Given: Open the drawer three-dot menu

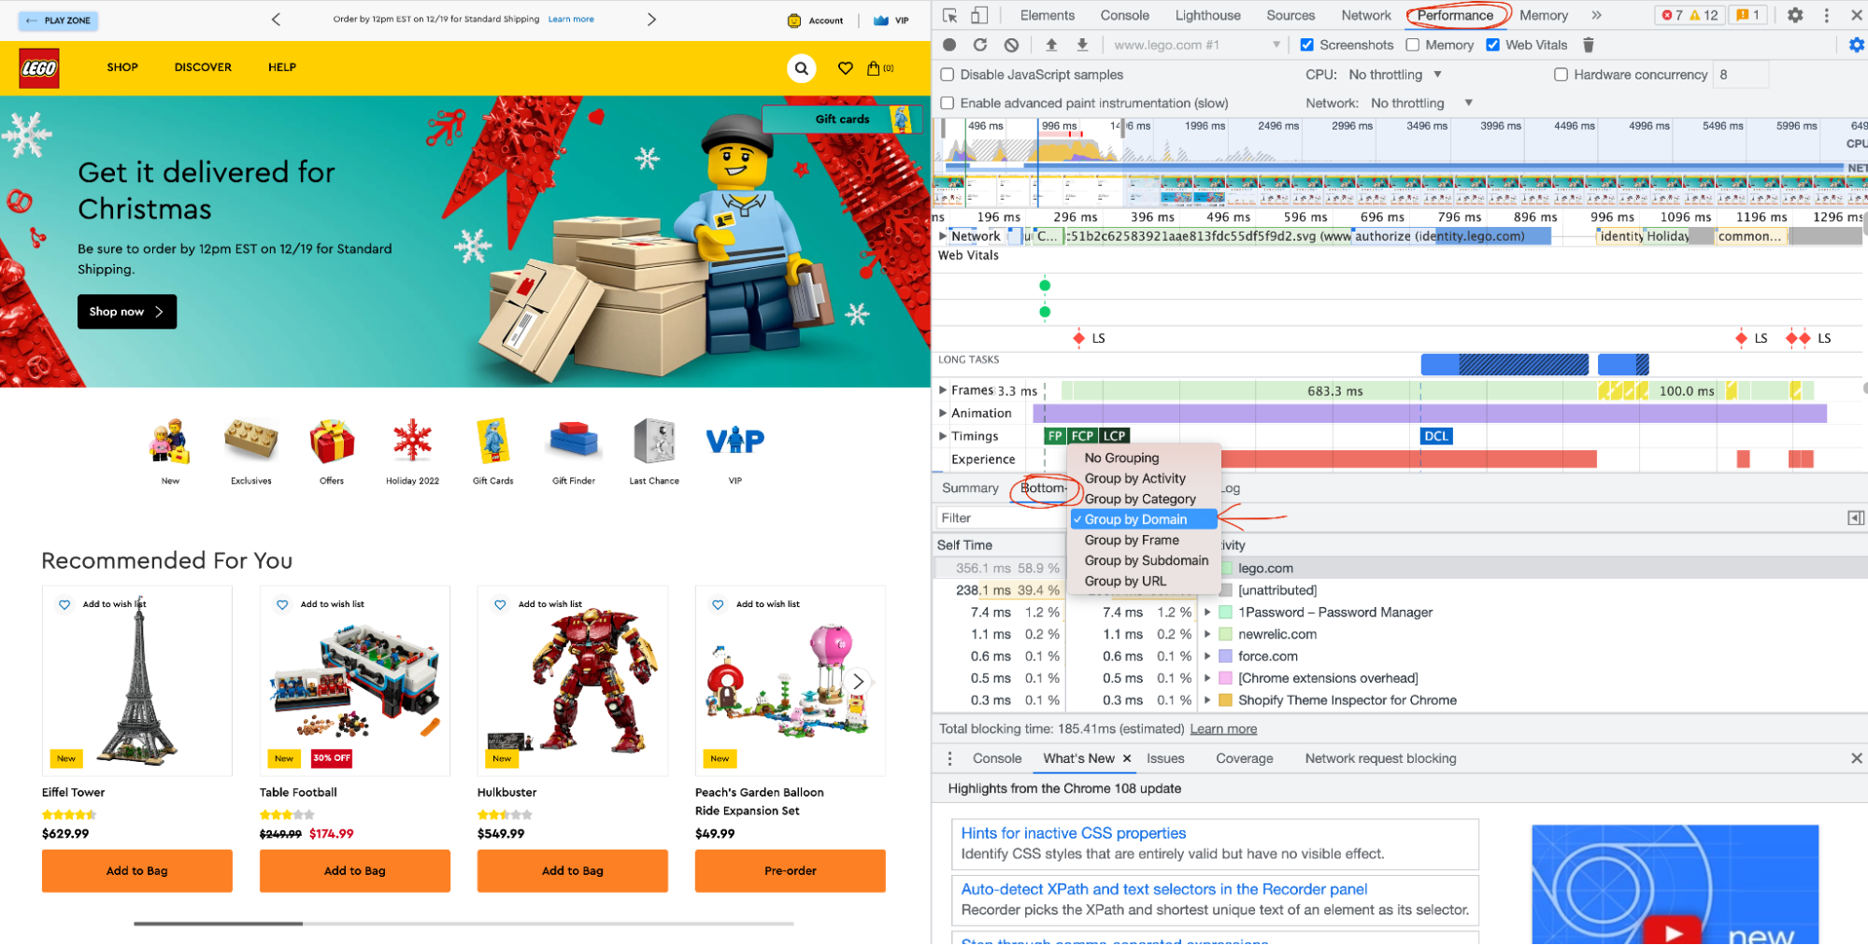Looking at the screenshot, I should coord(949,758).
